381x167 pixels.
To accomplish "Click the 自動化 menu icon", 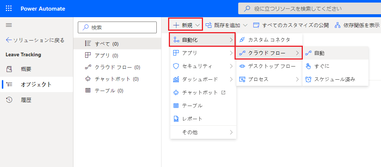I will click(x=176, y=40).
